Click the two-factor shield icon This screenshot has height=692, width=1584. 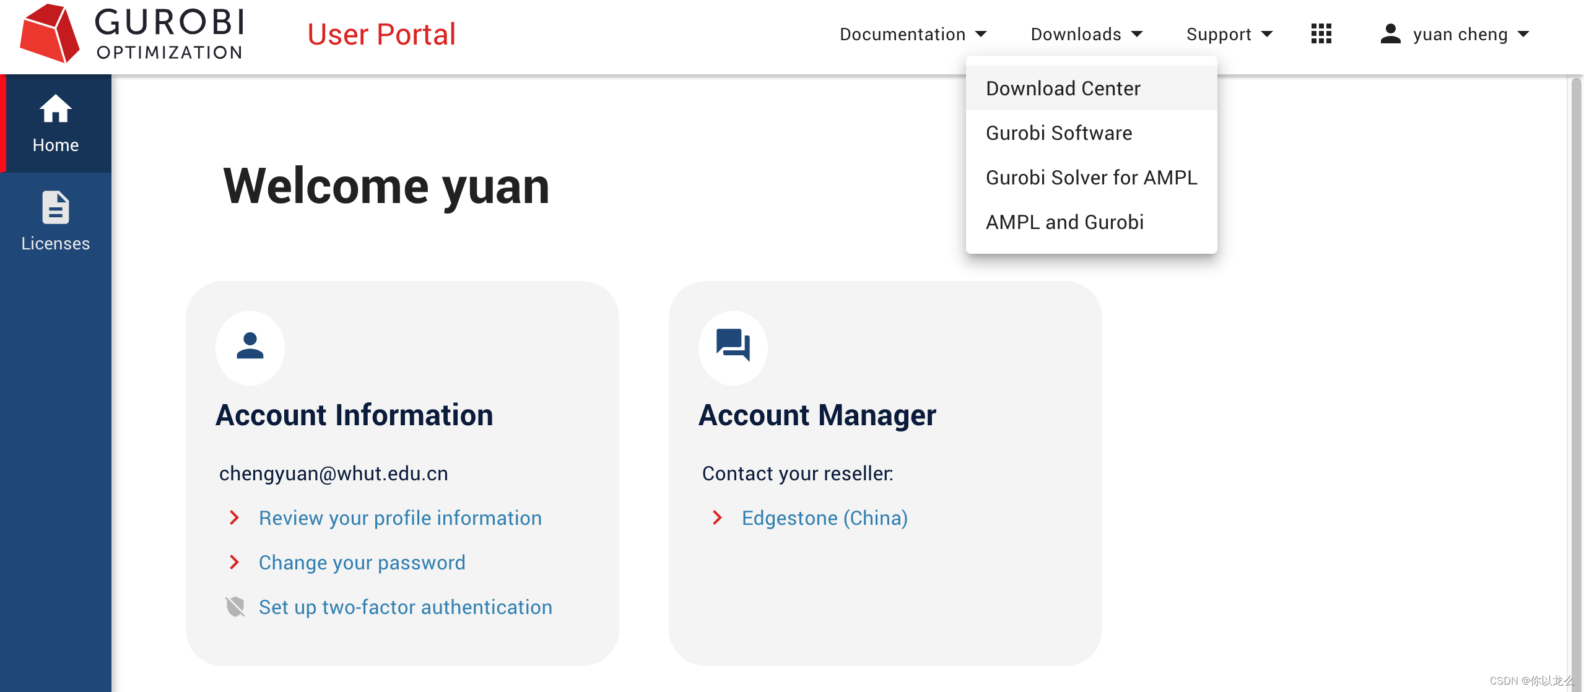tap(235, 607)
